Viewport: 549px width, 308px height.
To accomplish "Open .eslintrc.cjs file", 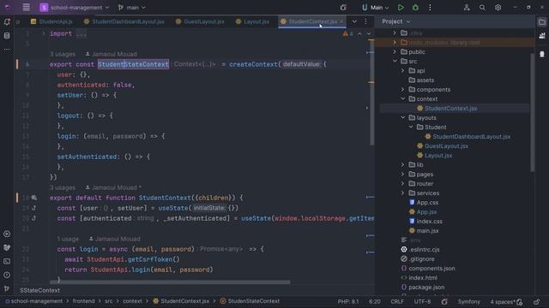I will [424, 250].
